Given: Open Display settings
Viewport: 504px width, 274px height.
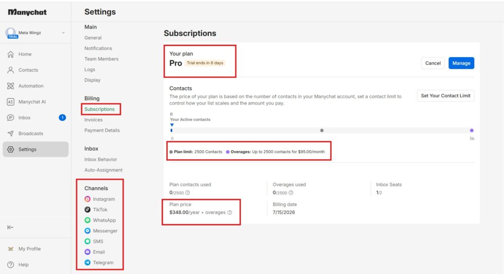Looking at the screenshot, I should (x=92, y=80).
